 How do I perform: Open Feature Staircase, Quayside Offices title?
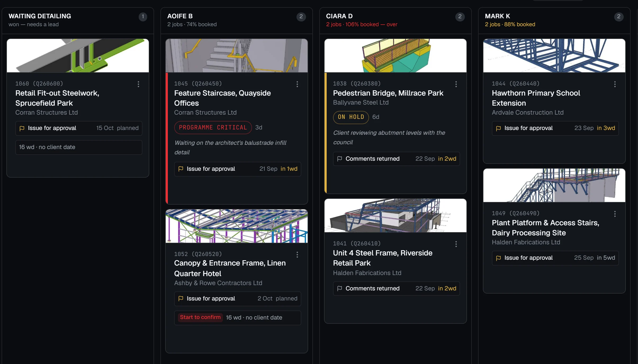point(222,98)
